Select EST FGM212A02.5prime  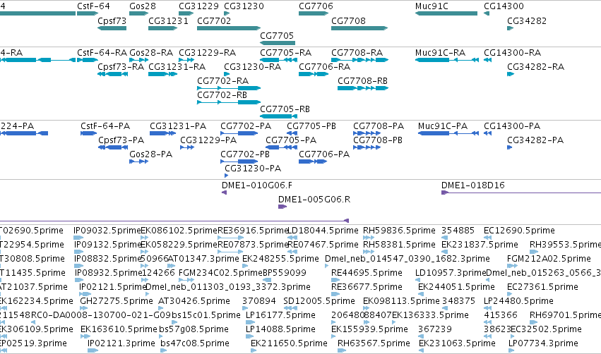tap(513, 266)
